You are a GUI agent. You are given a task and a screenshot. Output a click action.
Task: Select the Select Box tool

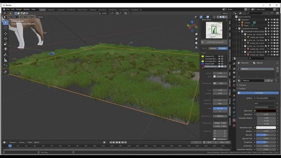point(6,22)
